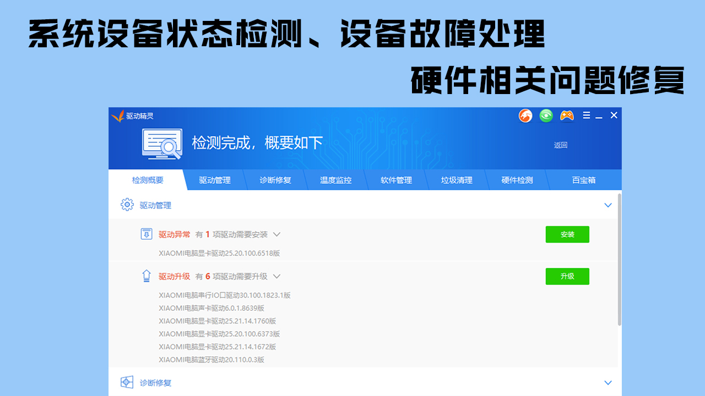Collapse the 驱动管理 section chevron

point(608,205)
